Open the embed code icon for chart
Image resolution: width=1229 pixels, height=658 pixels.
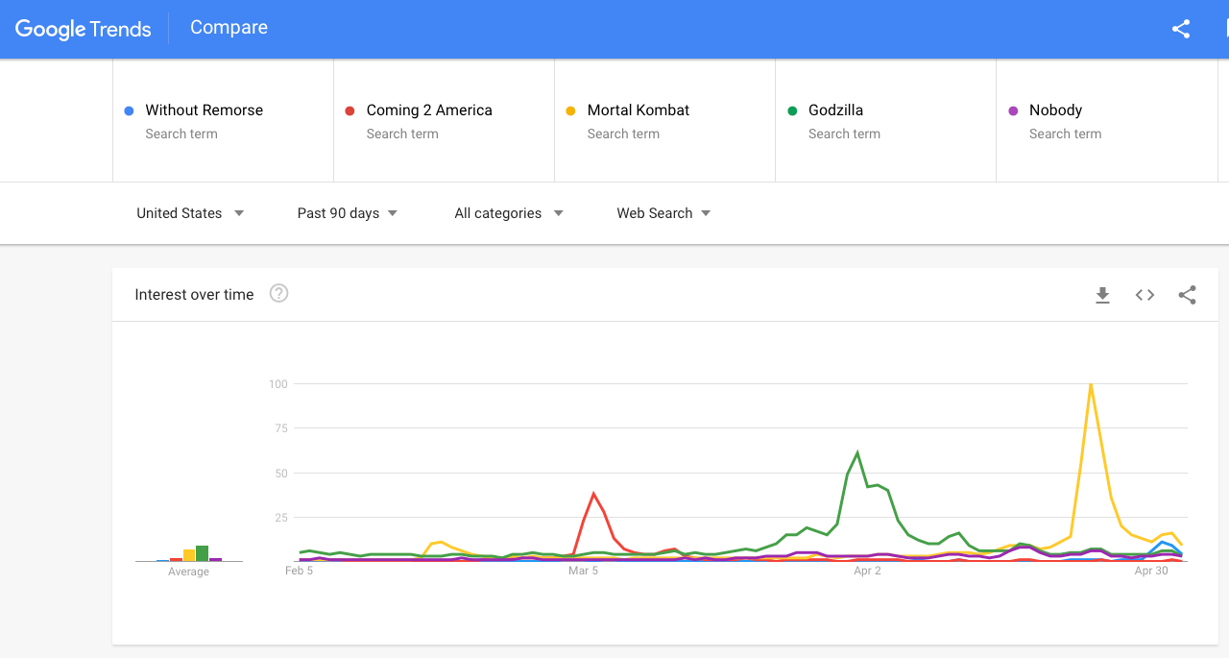pos(1145,295)
